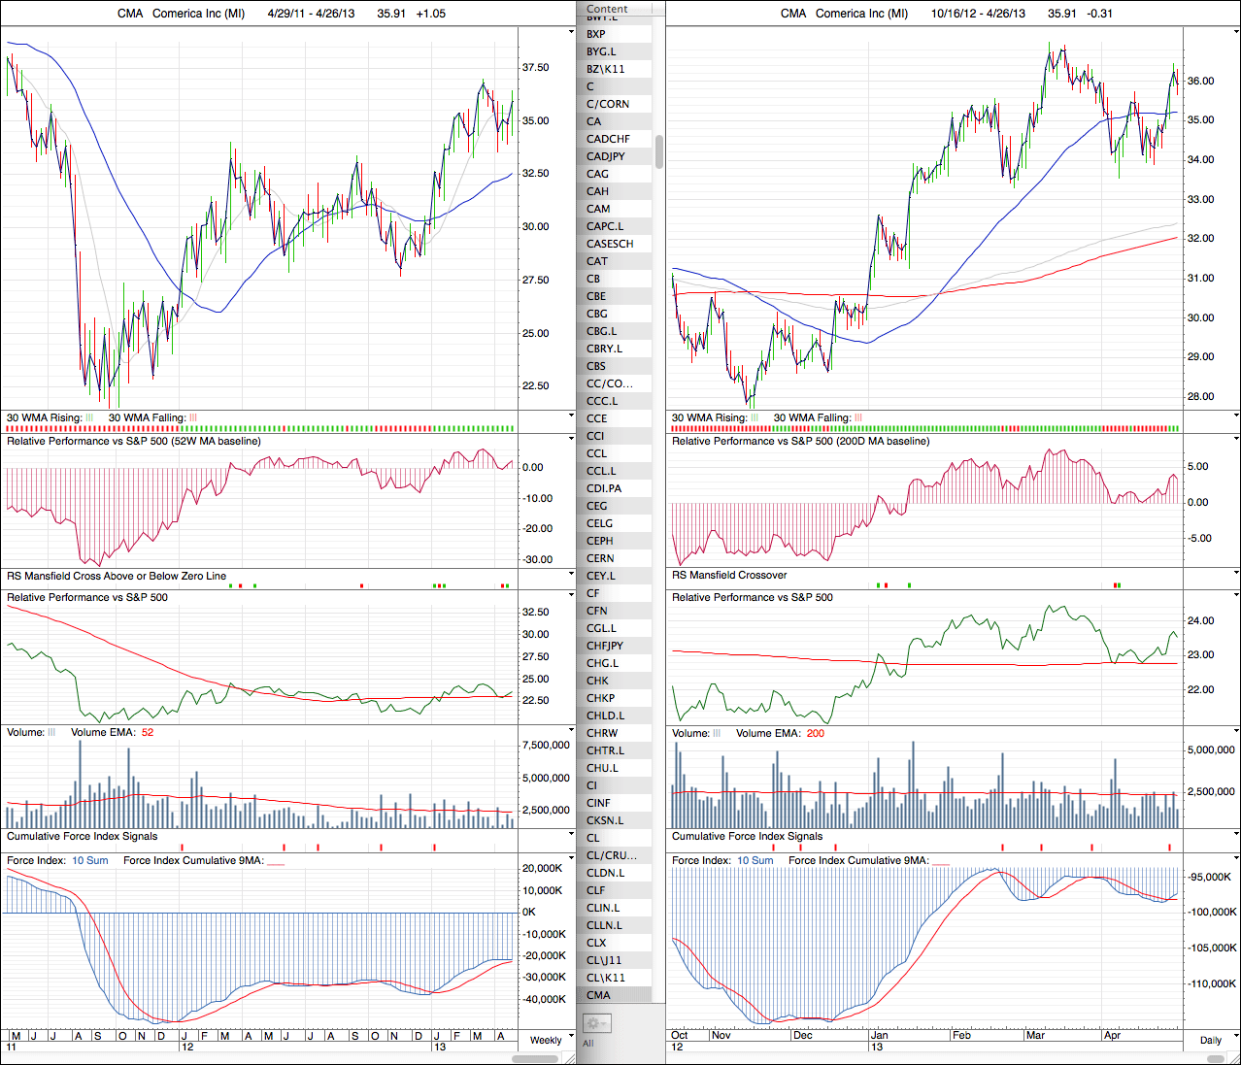This screenshot has width=1241, height=1065.
Task: Open the gear action menu below symbol list
Action: pos(596,1023)
